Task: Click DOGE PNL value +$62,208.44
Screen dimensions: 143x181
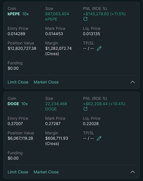Action: pyautogui.click(x=95, y=104)
